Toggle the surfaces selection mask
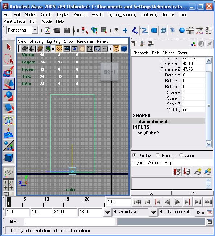Viewport: 215px width, 236px height. pyautogui.click(x=154, y=30)
